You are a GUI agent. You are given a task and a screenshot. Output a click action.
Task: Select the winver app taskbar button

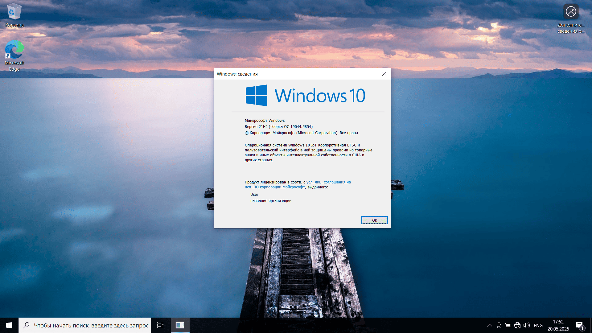tap(180, 325)
